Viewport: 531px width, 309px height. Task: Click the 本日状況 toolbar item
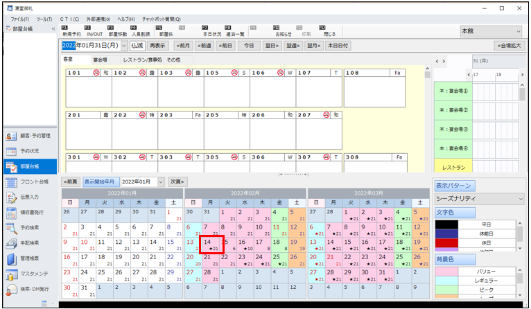pyautogui.click(x=211, y=30)
